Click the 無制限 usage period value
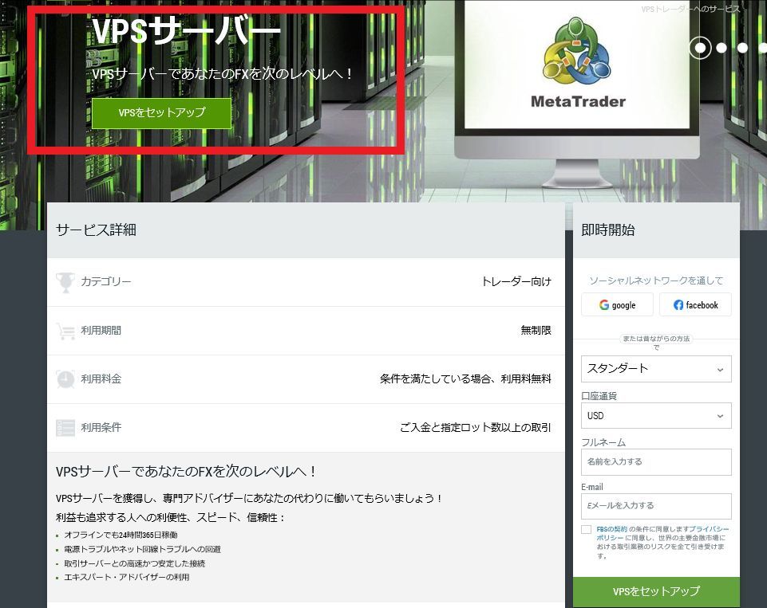The height and width of the screenshot is (608, 767). pyautogui.click(x=536, y=331)
